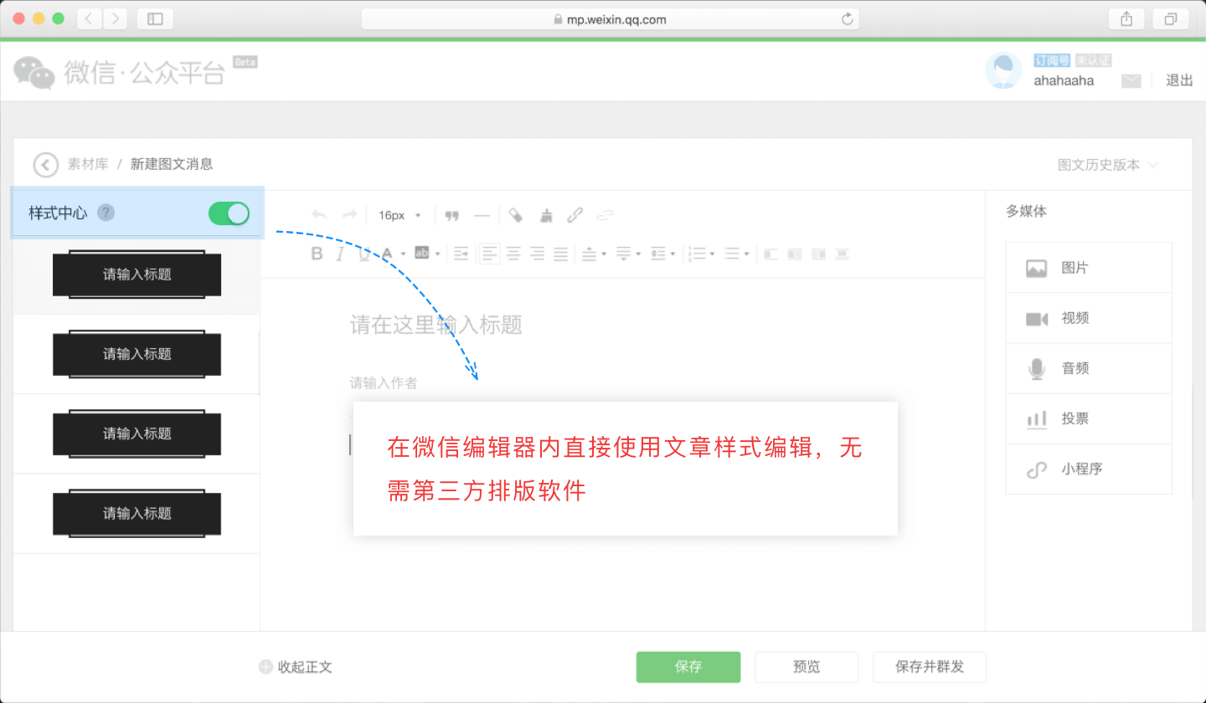Center-align the text
Screen dimensions: 1206x703
pos(513,254)
